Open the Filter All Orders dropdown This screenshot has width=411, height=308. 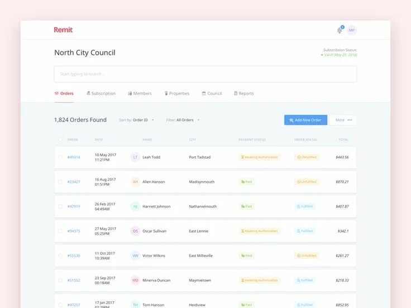tap(183, 120)
